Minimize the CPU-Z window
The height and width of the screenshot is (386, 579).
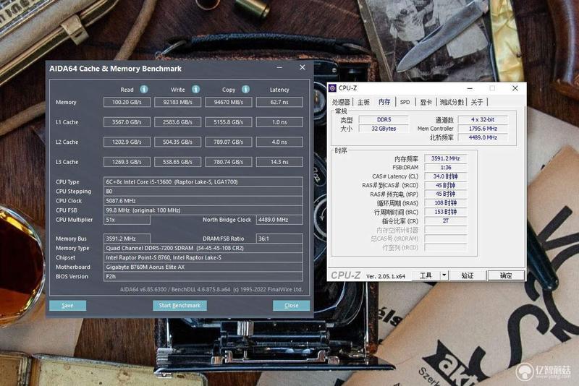point(470,88)
